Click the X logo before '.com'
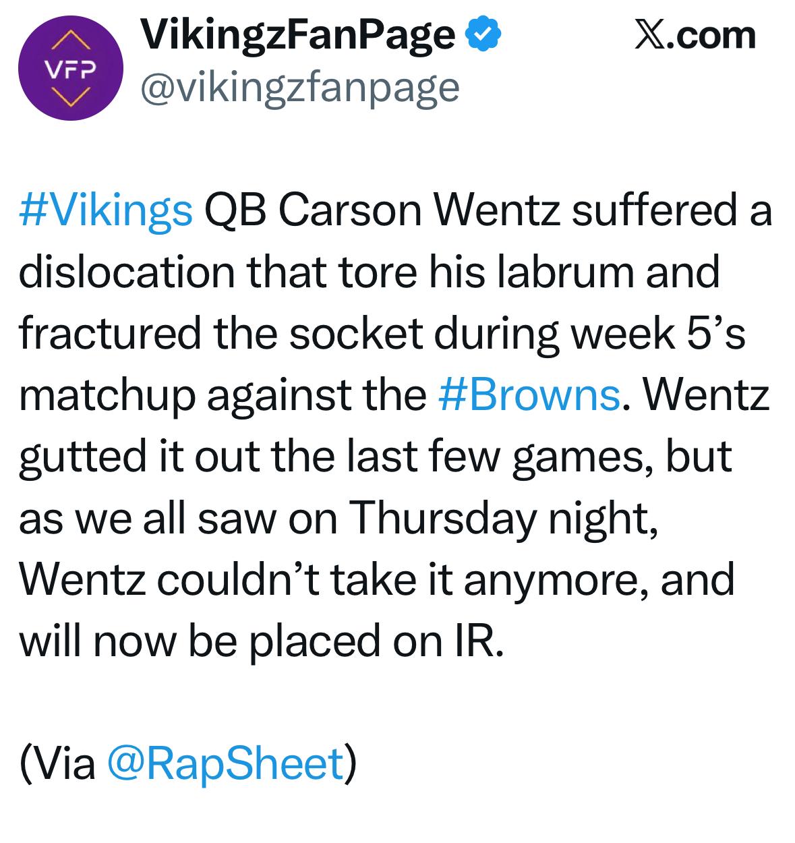 tap(649, 35)
